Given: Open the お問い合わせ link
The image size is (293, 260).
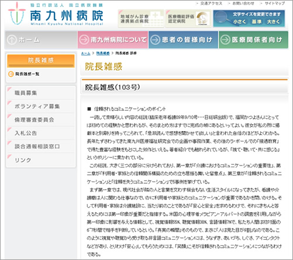Looking at the screenshot, I should pos(243,3).
